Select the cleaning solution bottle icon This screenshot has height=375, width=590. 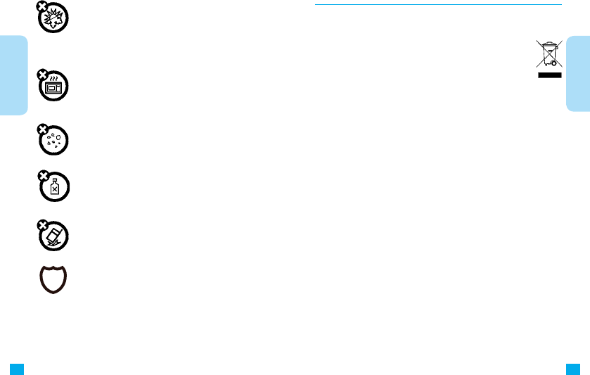click(54, 186)
